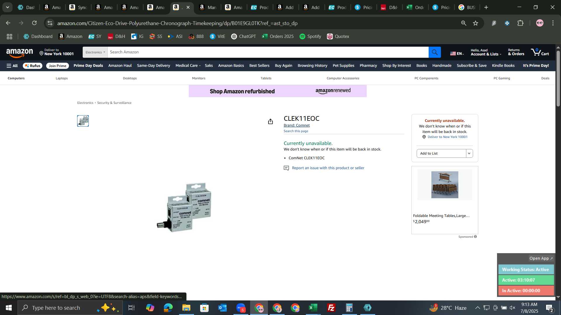Click the share icon above product details
This screenshot has width=561, height=315.
tap(270, 121)
